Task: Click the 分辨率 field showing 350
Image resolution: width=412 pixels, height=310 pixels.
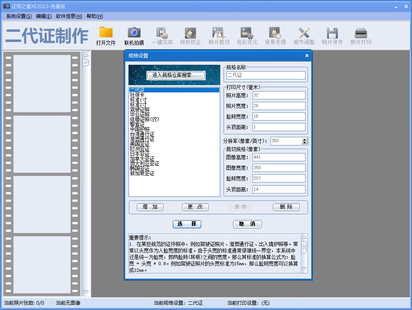Action: [x=286, y=141]
